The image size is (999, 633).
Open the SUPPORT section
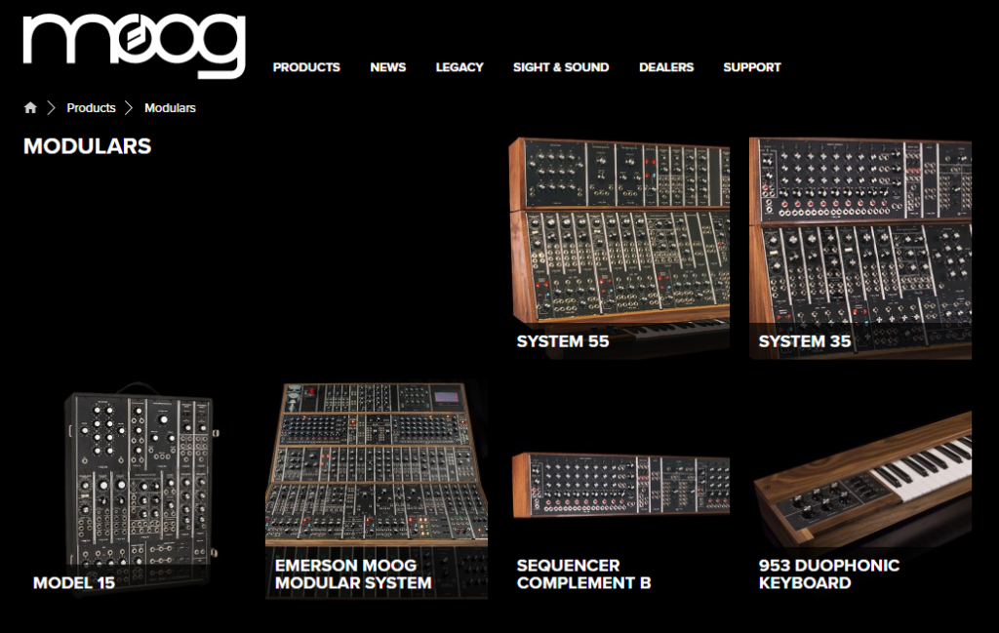click(x=751, y=67)
